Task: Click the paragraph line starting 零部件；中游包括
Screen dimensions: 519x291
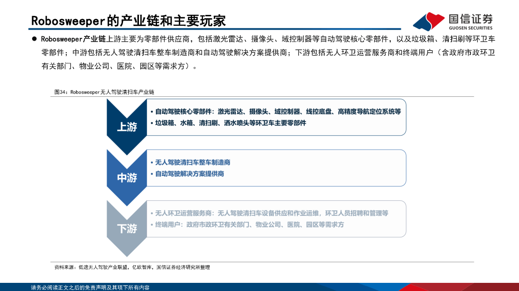Action: (x=268, y=53)
